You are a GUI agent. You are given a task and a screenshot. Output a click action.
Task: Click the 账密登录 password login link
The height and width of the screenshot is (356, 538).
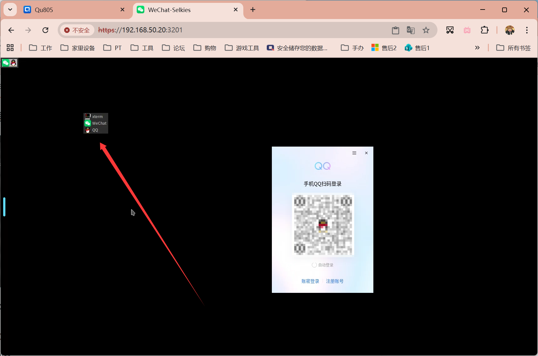[310, 281]
